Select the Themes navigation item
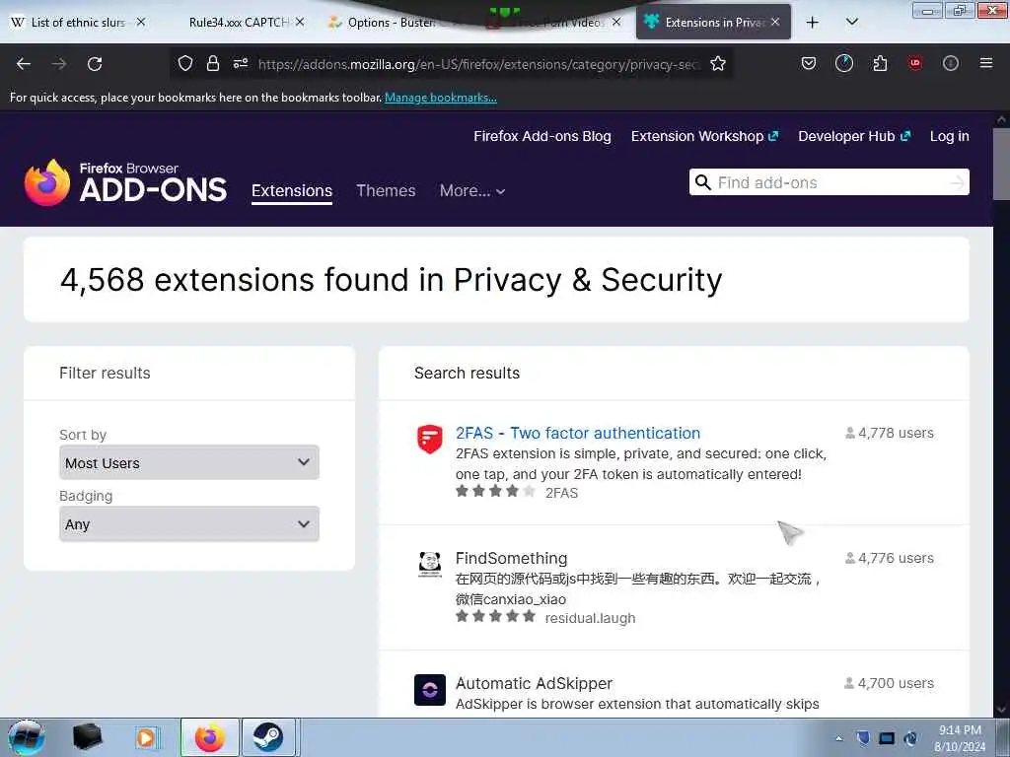The width and height of the screenshot is (1010, 757). click(x=386, y=190)
